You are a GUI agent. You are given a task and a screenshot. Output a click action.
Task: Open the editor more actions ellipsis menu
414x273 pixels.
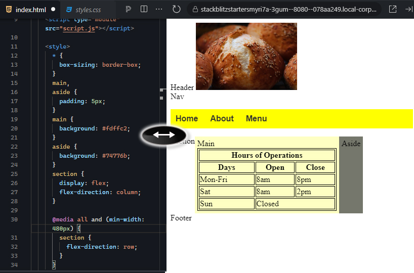[159, 9]
